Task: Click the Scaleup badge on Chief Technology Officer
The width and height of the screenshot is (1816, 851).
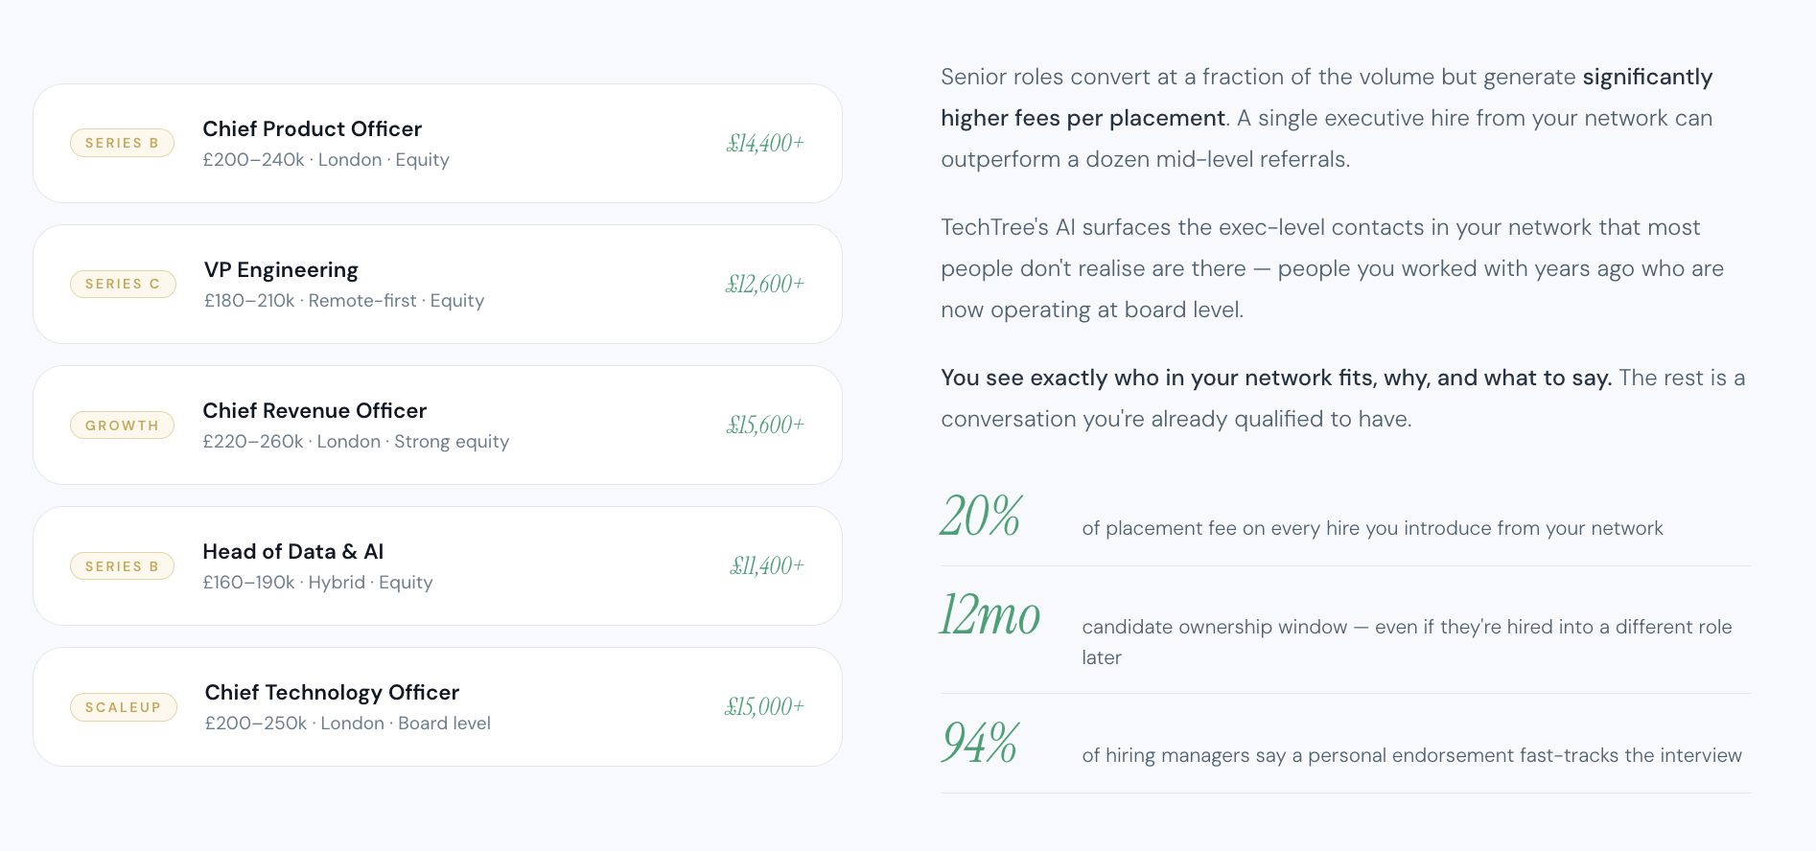Action: click(124, 707)
